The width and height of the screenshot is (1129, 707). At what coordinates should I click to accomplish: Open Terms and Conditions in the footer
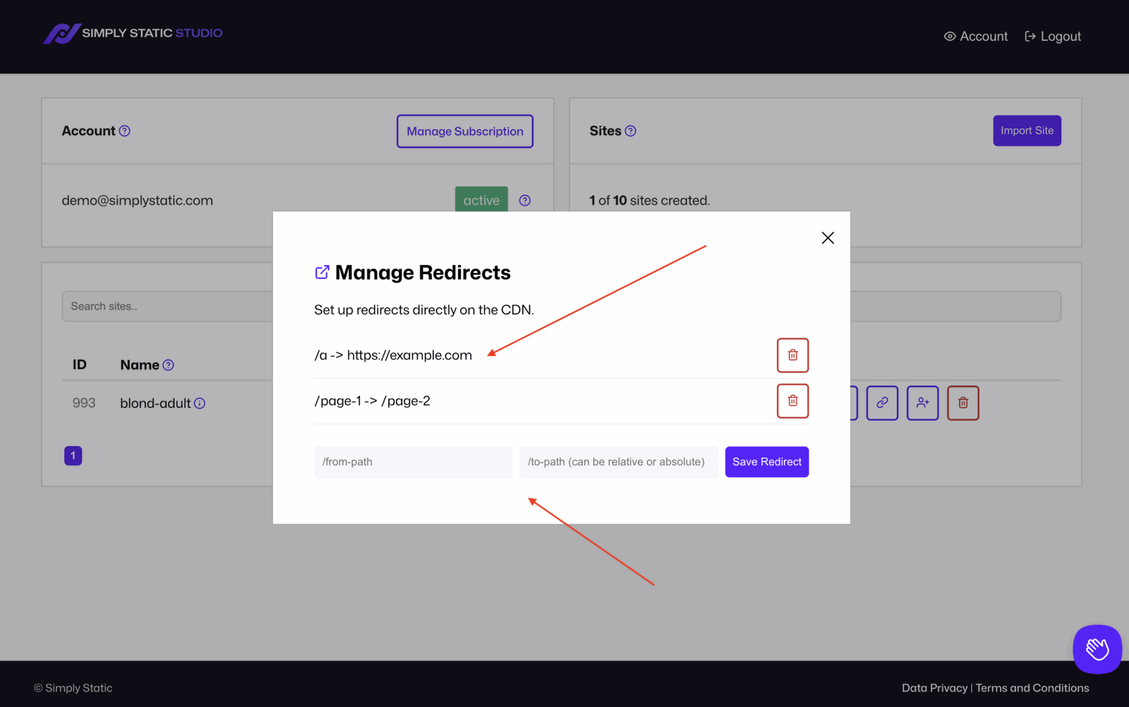click(x=1032, y=687)
